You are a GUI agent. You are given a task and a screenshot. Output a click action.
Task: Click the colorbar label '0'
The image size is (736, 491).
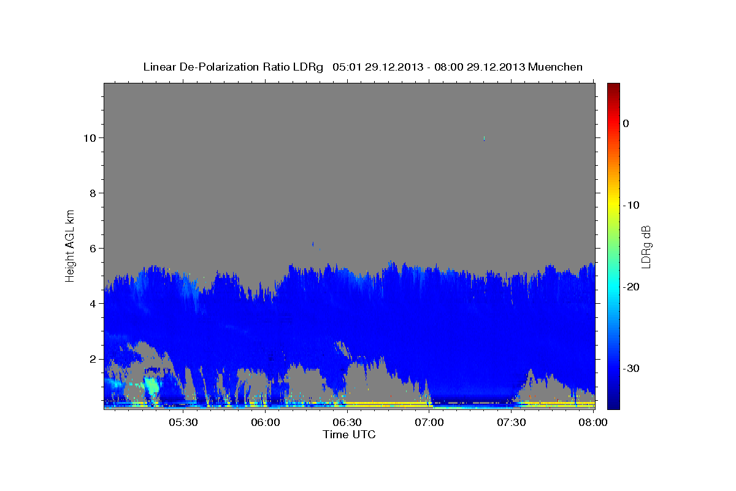coord(626,123)
